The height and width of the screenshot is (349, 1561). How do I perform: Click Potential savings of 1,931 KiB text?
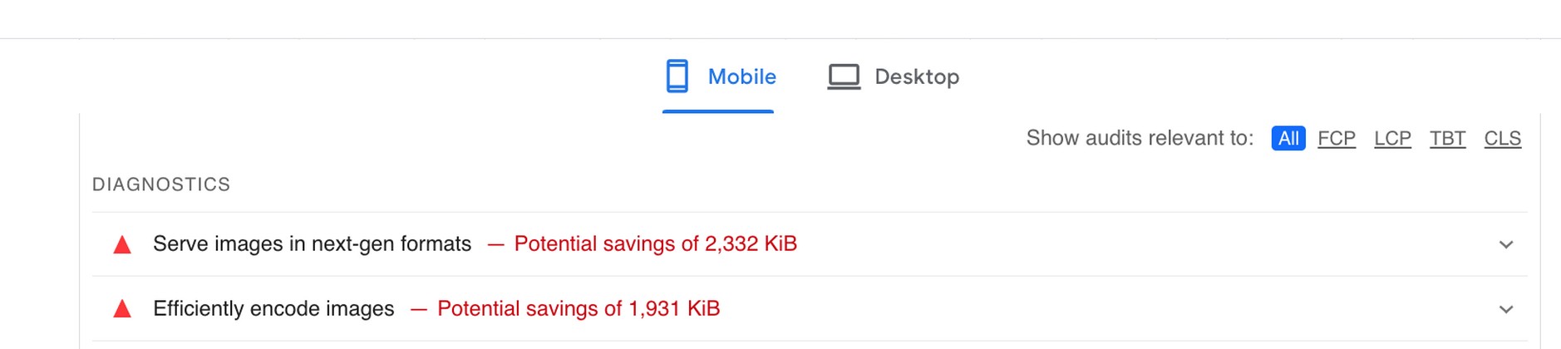tap(579, 308)
